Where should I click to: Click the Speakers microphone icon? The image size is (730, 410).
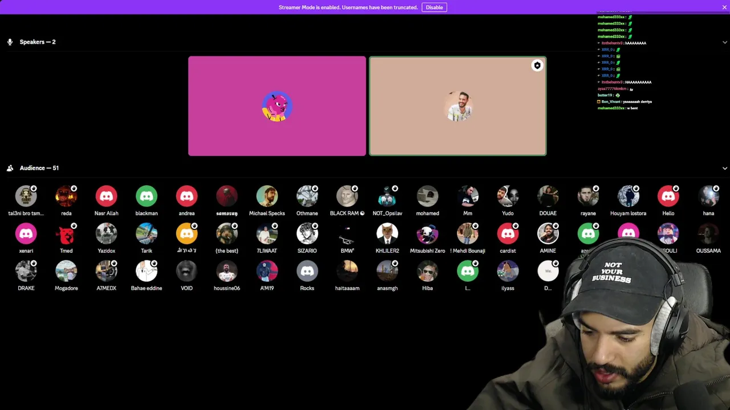(10, 42)
